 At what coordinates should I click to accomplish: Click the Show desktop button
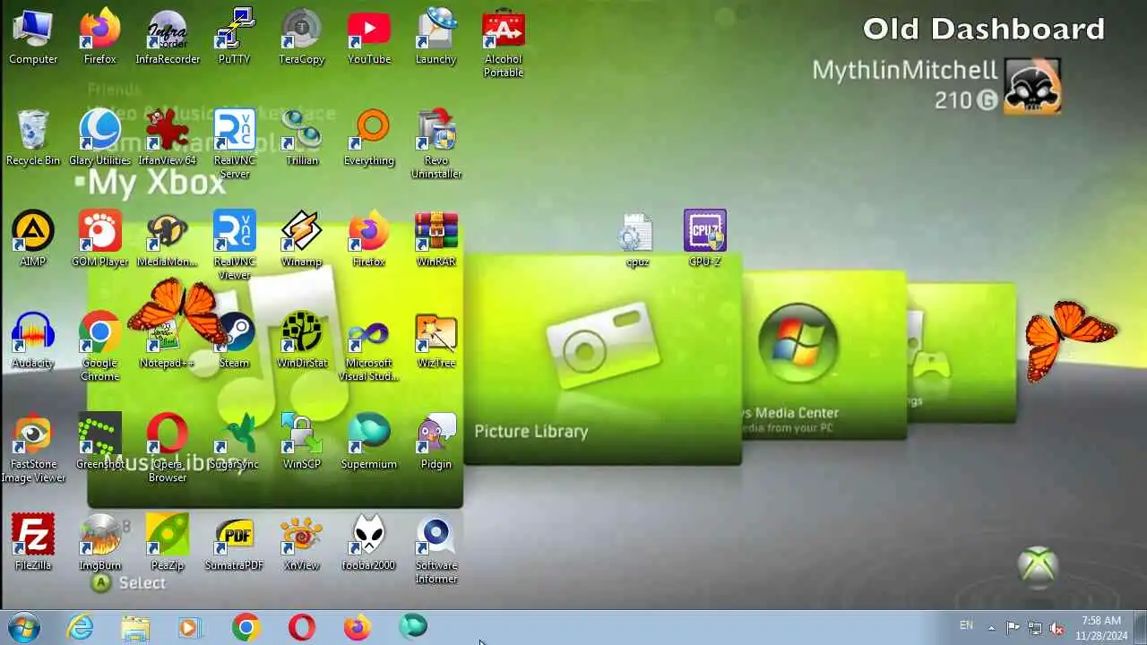1140,627
